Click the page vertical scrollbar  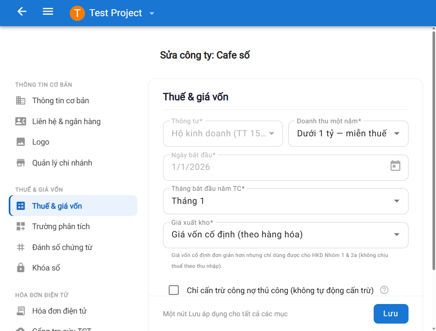tap(434, 150)
